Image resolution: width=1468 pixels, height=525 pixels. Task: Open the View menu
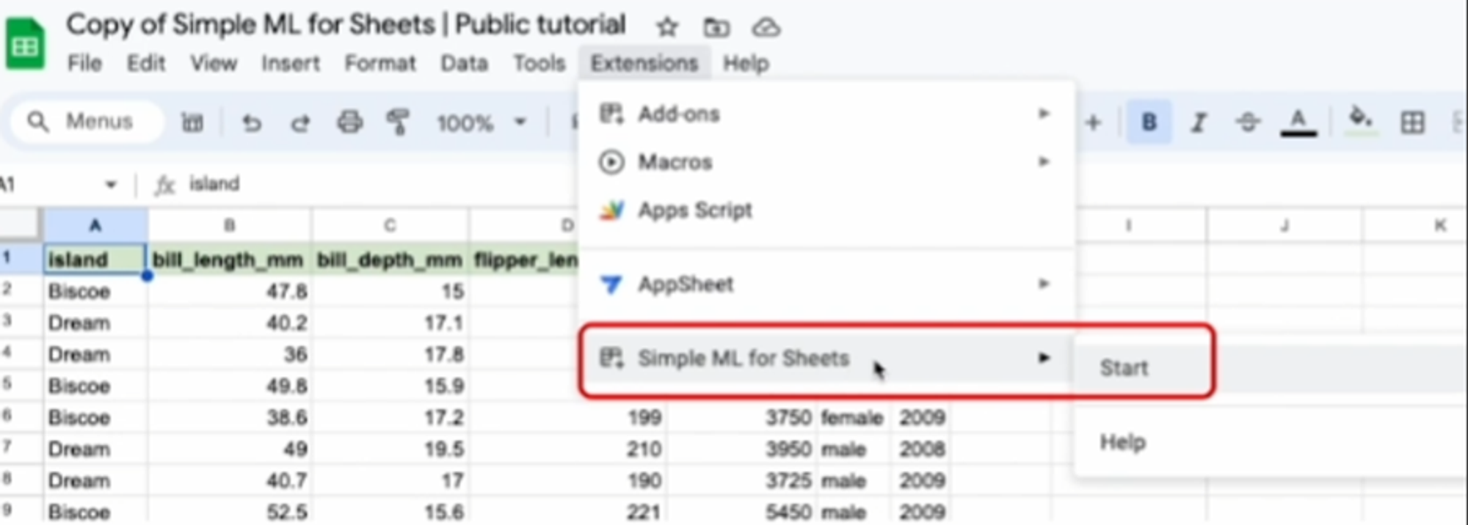214,63
